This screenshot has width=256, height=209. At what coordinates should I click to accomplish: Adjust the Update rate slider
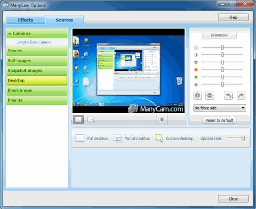click(x=243, y=138)
